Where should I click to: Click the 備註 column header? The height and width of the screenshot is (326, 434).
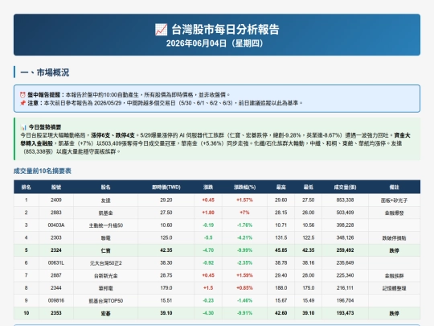coord(394,187)
